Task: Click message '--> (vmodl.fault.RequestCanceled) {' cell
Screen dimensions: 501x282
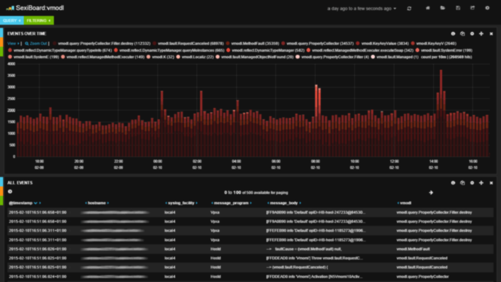Action: coord(297,267)
